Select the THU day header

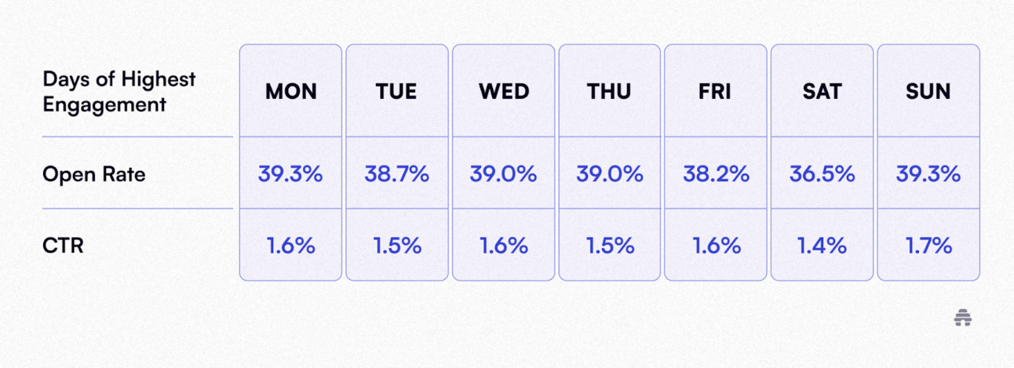click(x=609, y=91)
